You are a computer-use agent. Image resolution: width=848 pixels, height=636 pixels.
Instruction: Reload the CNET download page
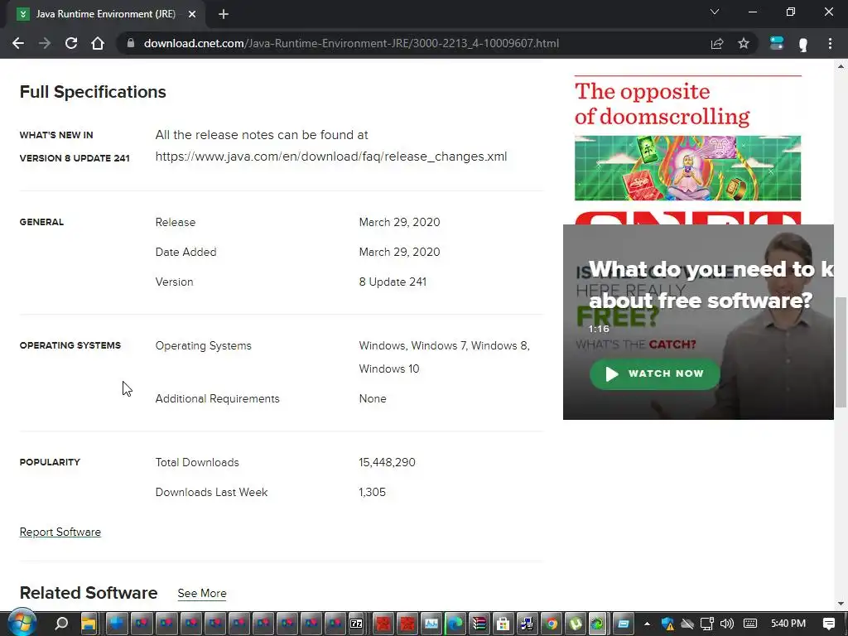(71, 43)
